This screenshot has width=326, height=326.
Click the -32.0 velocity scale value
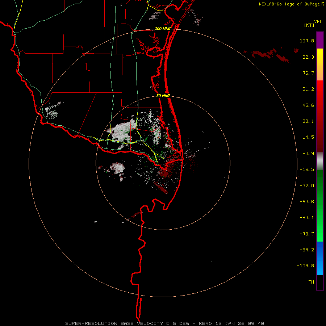coord(307,186)
